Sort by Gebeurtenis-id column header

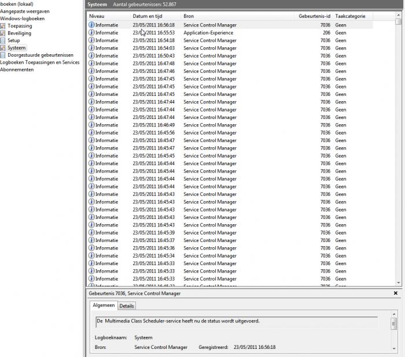point(314,16)
